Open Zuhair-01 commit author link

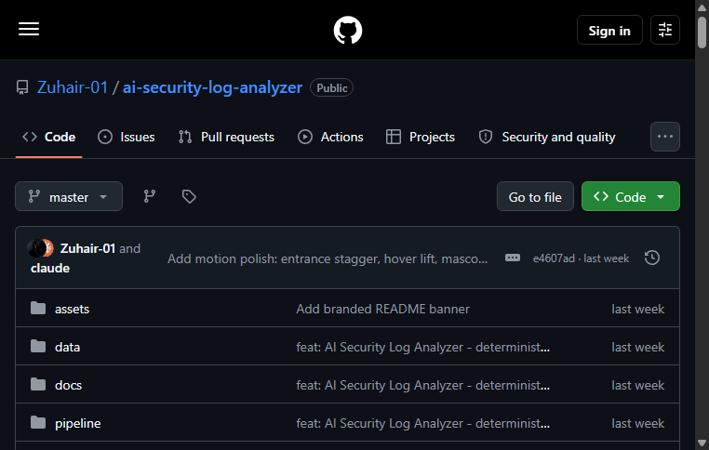[87, 248]
